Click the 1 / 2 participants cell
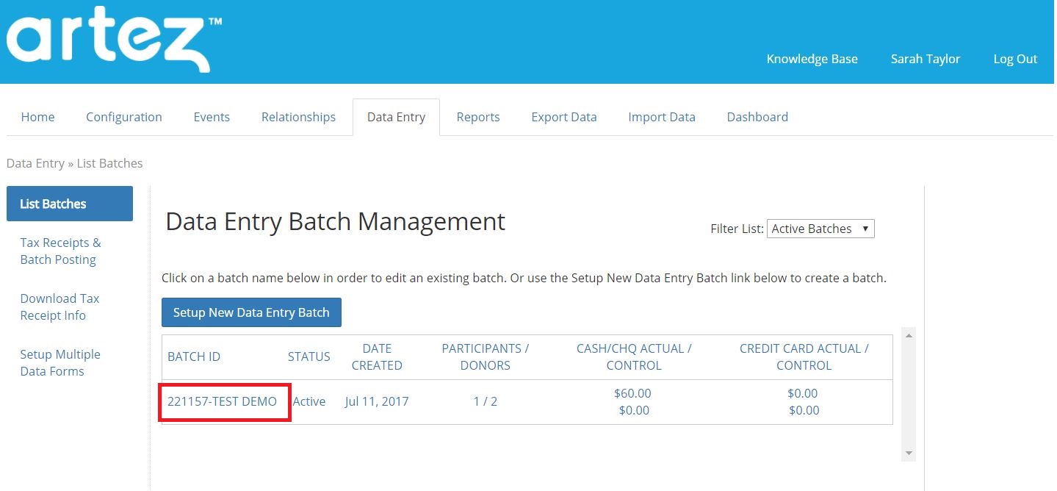 485,401
